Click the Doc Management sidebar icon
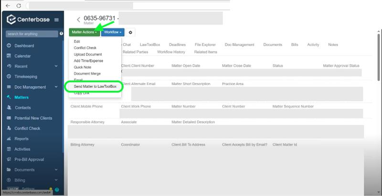 [x=9, y=87]
